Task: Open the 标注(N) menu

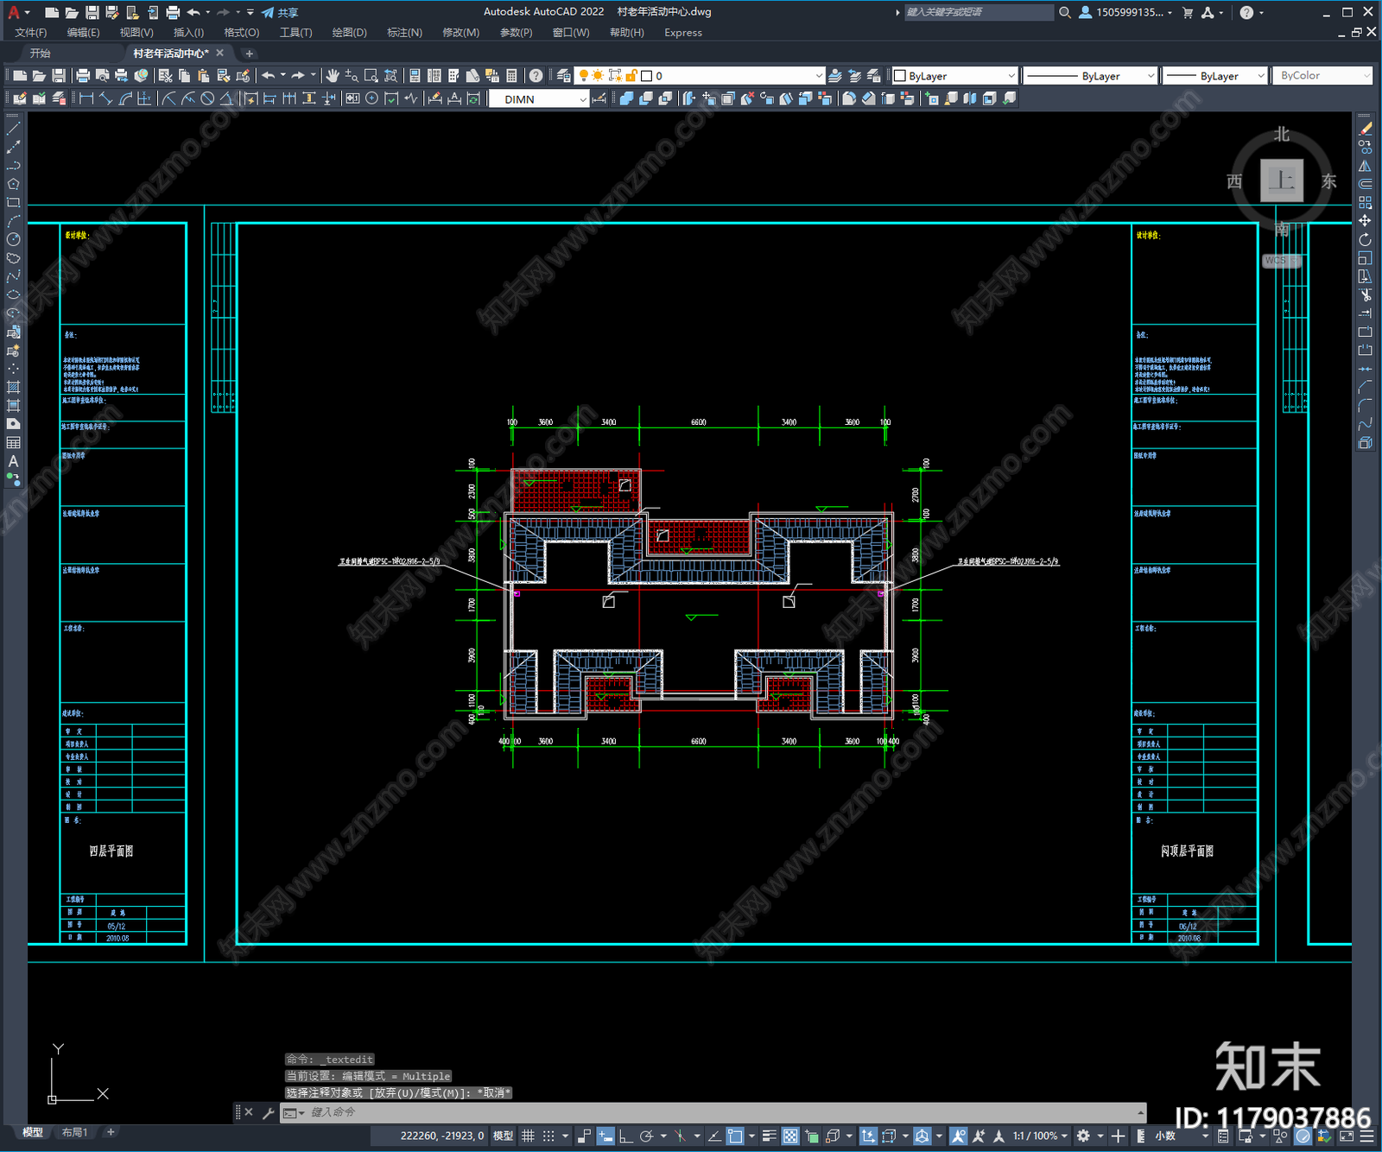Action: 404,33
